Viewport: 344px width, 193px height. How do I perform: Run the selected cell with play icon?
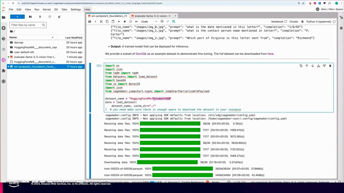click(119, 21)
